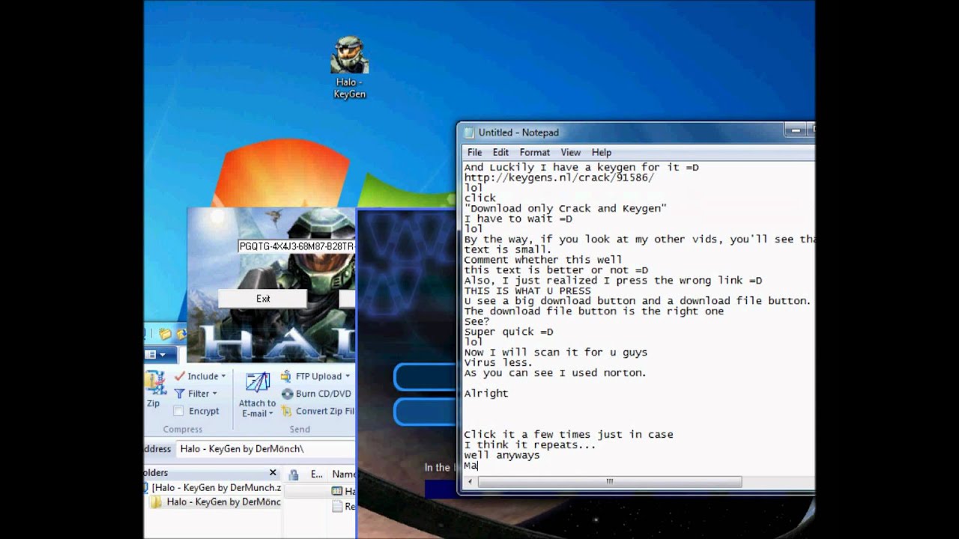The height and width of the screenshot is (539, 959).
Task: Click the line 'I think it repeats...'
Action: tap(530, 445)
